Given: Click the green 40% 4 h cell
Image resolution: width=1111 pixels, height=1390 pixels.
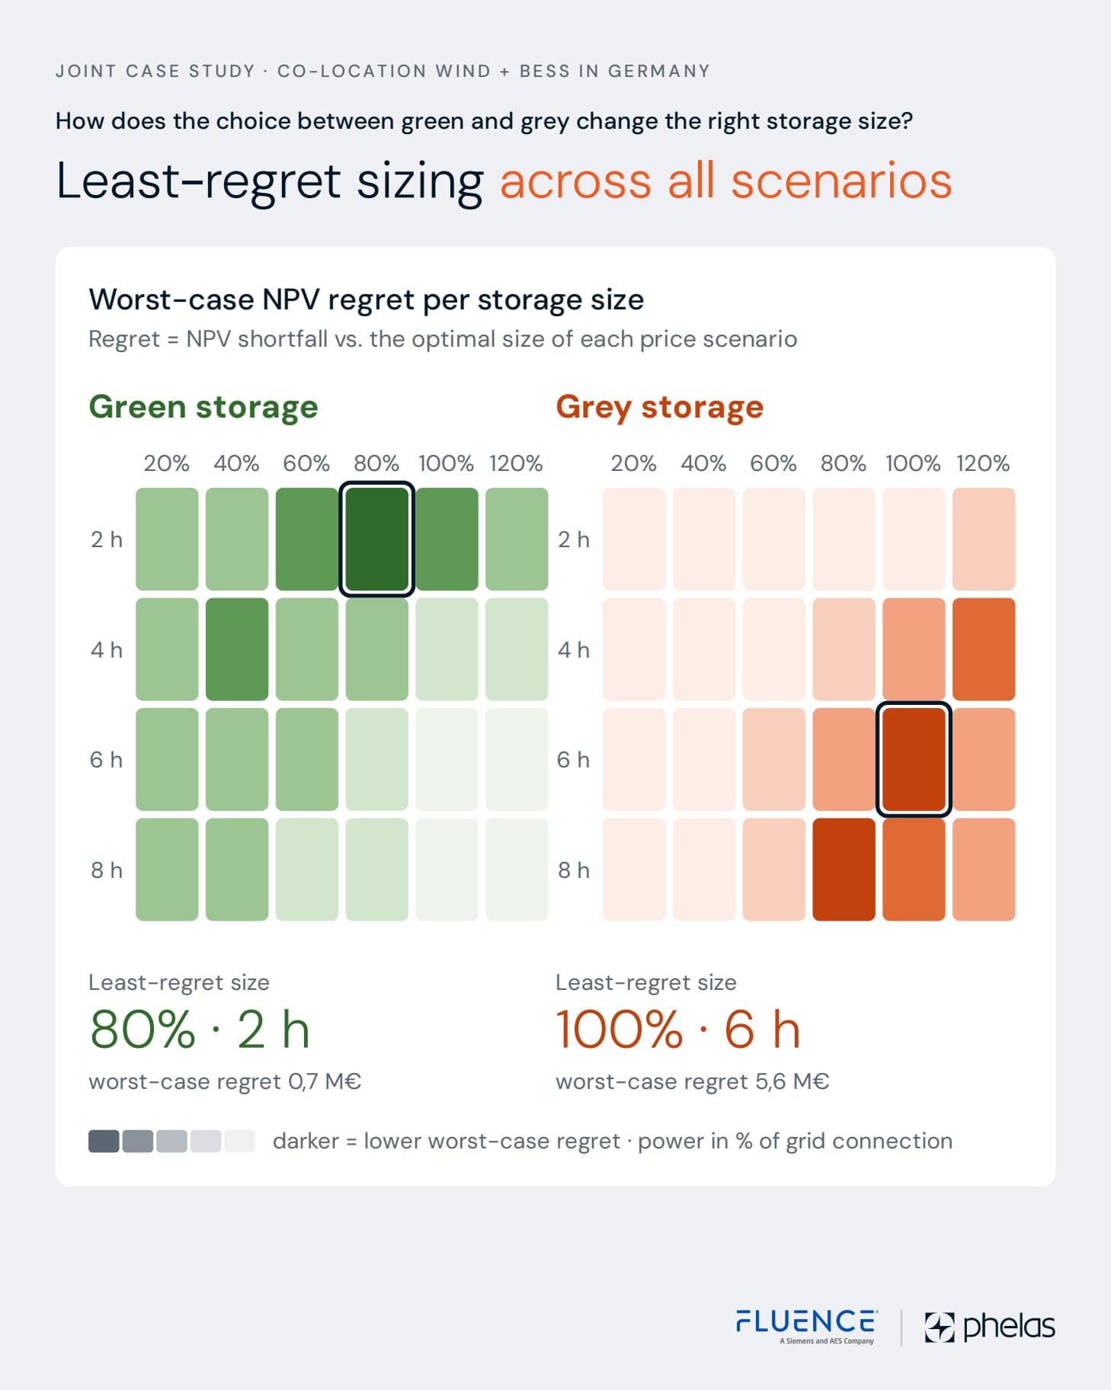Looking at the screenshot, I should [x=237, y=649].
